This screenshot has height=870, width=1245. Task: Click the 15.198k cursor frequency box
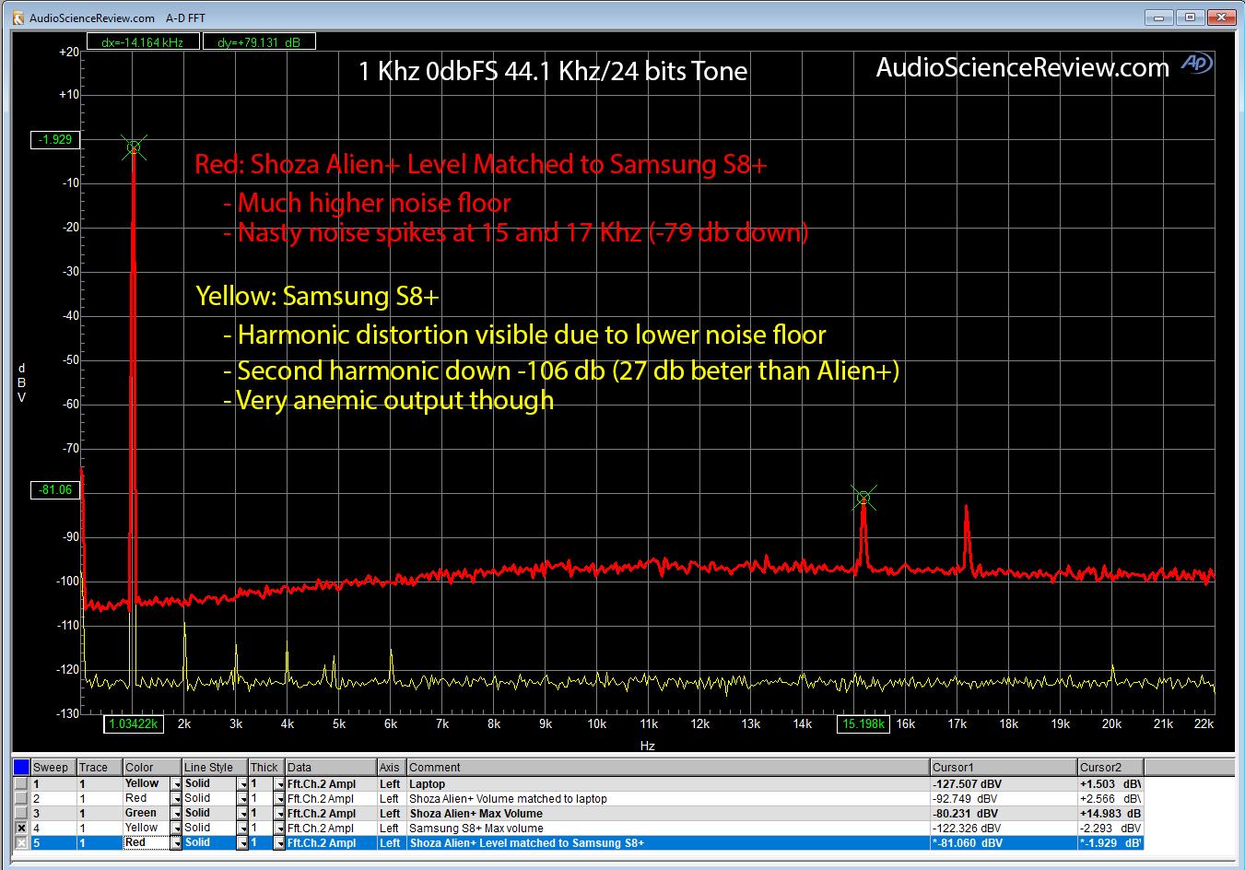(863, 724)
